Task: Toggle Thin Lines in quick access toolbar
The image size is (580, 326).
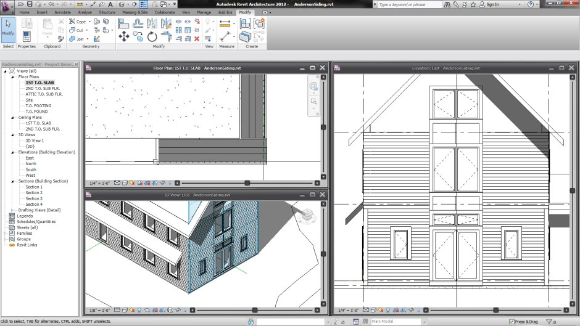Action: [x=144, y=4]
